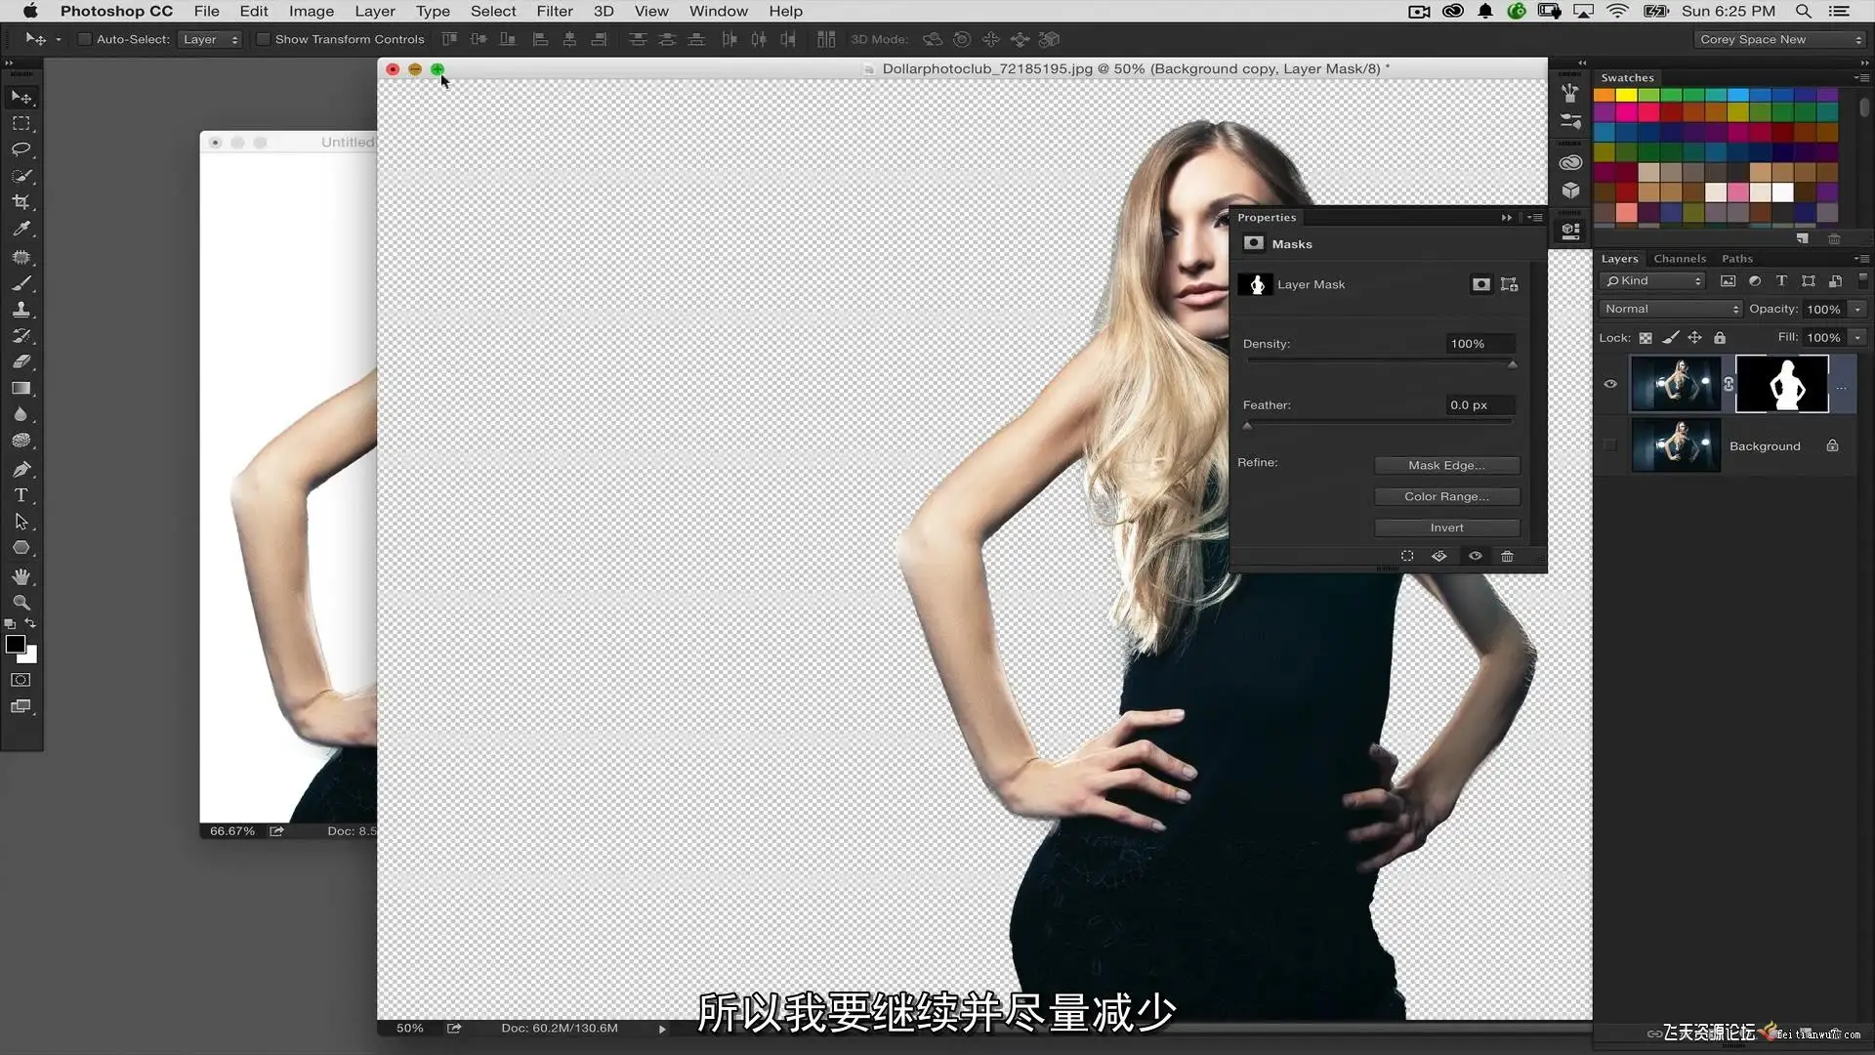Select the Type tool
Viewport: 1875px width, 1055px height.
pyautogui.click(x=21, y=495)
